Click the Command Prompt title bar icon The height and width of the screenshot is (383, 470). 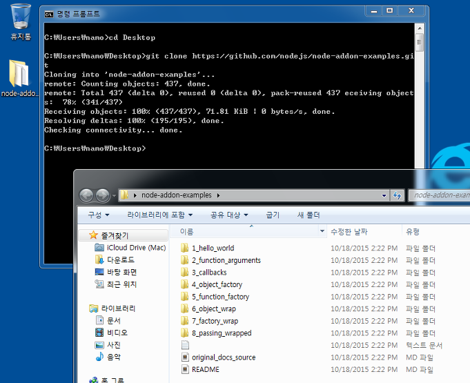(x=49, y=14)
